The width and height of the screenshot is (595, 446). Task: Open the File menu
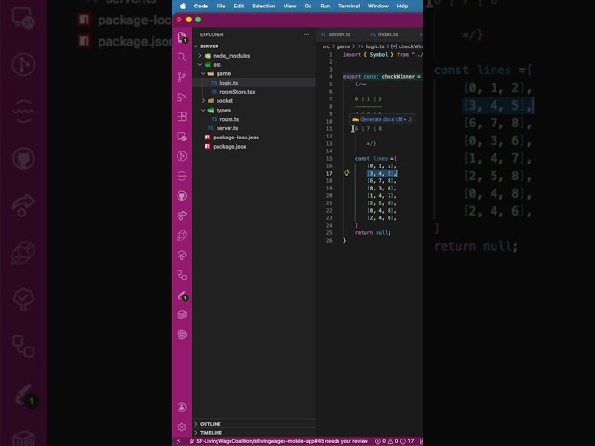(x=221, y=7)
